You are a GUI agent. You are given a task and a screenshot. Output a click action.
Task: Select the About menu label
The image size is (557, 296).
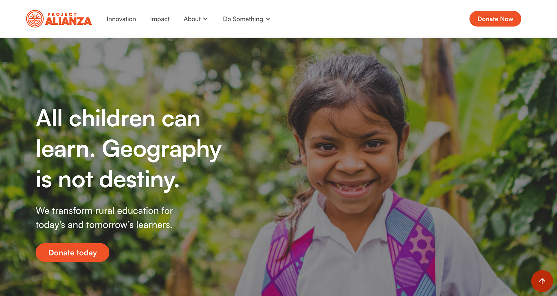[192, 19]
